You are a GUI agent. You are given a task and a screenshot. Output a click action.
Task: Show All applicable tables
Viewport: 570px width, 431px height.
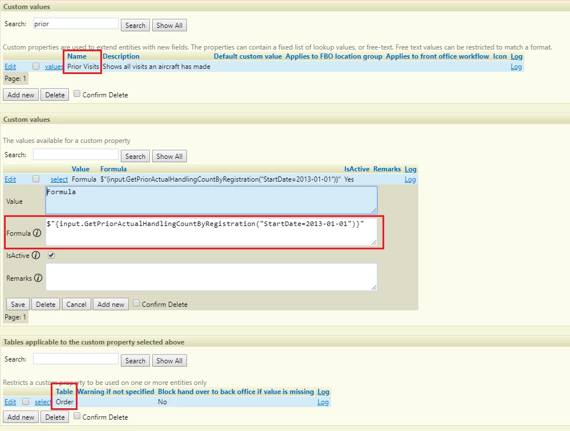(x=169, y=360)
